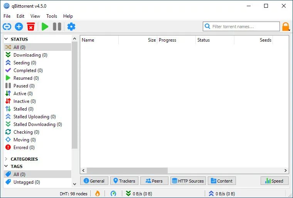
Task: Select the Seeding (0) filter
Action: [x=37, y=62]
